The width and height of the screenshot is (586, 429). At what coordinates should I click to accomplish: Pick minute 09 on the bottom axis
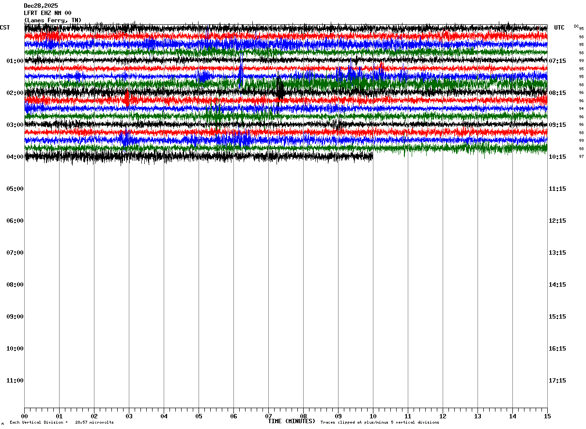click(338, 416)
